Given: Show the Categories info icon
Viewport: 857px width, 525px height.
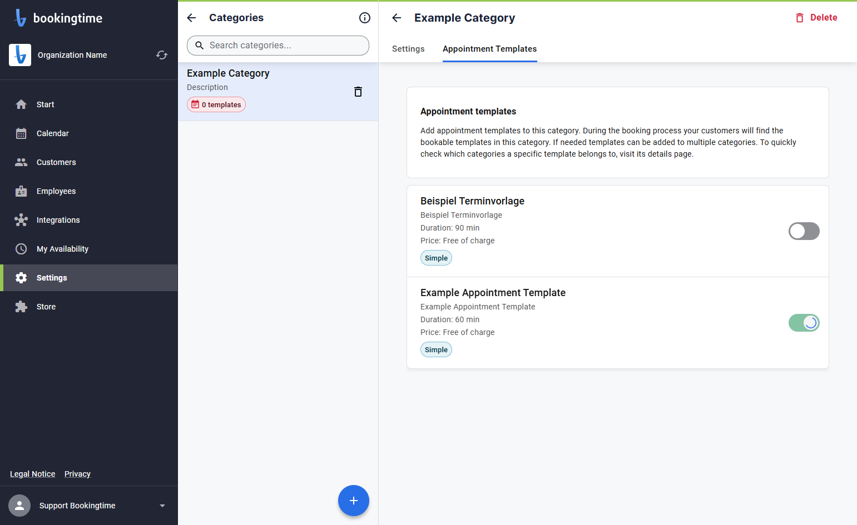Looking at the screenshot, I should point(365,18).
